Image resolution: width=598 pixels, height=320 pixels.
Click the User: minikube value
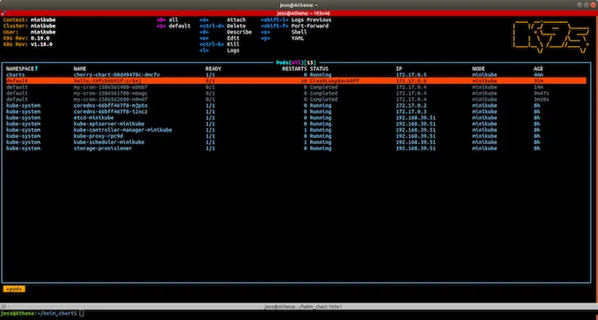coord(43,32)
